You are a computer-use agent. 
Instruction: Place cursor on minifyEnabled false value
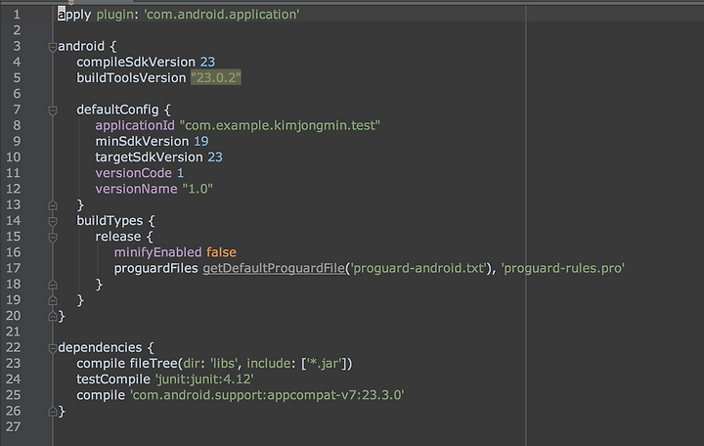[221, 252]
